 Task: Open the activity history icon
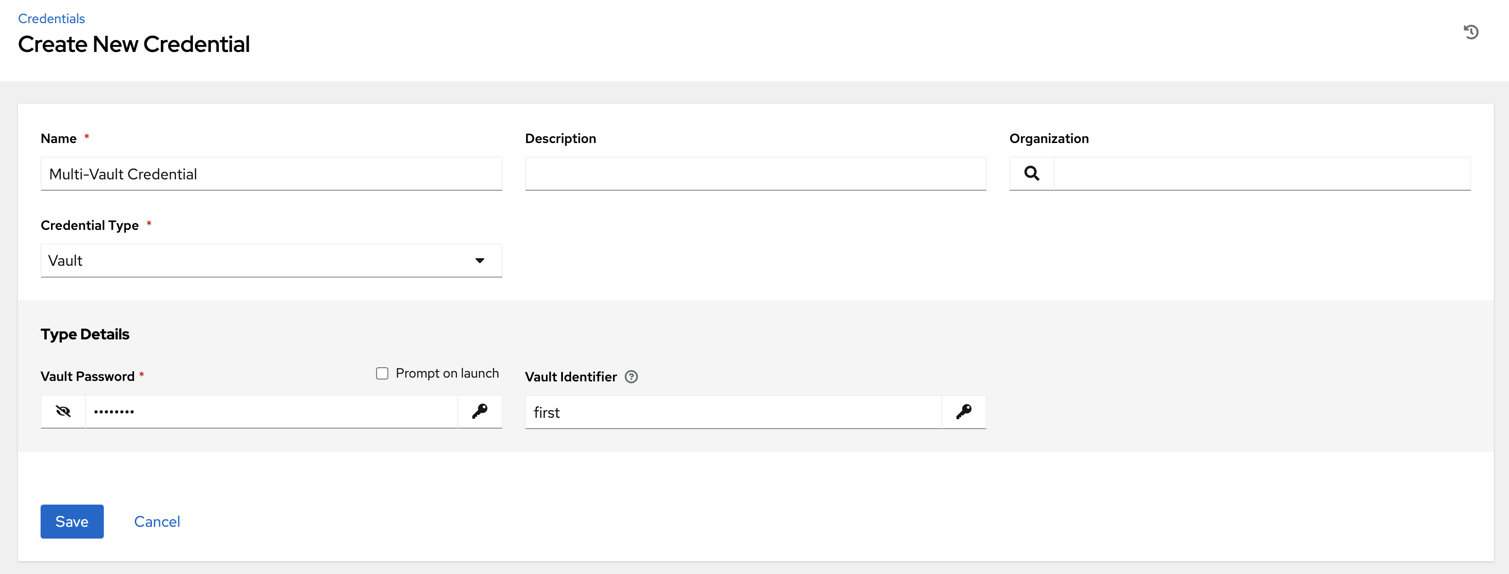coord(1472,32)
